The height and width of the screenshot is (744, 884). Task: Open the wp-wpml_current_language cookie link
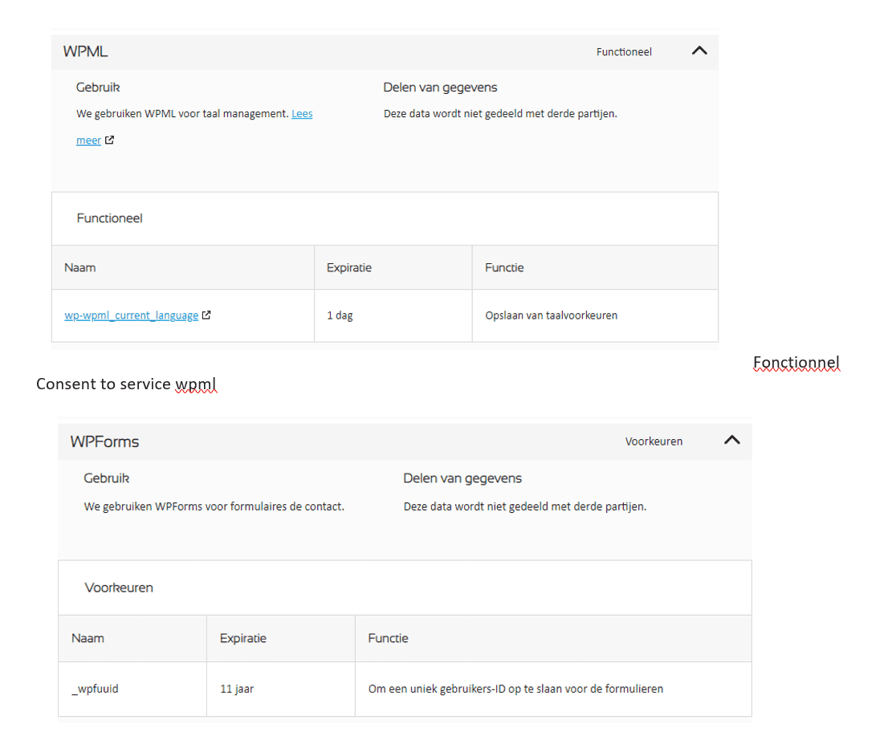point(132,315)
